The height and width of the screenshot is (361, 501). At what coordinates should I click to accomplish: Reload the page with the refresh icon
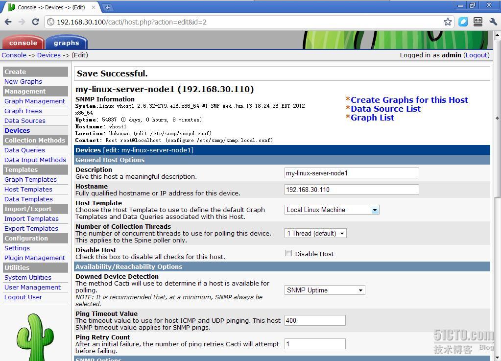tap(35, 22)
